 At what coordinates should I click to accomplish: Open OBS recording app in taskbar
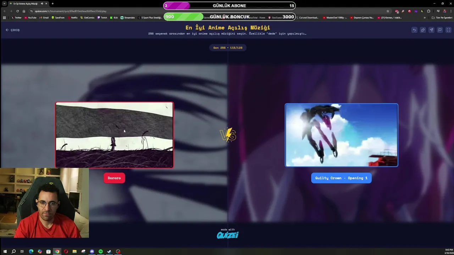coord(118,251)
